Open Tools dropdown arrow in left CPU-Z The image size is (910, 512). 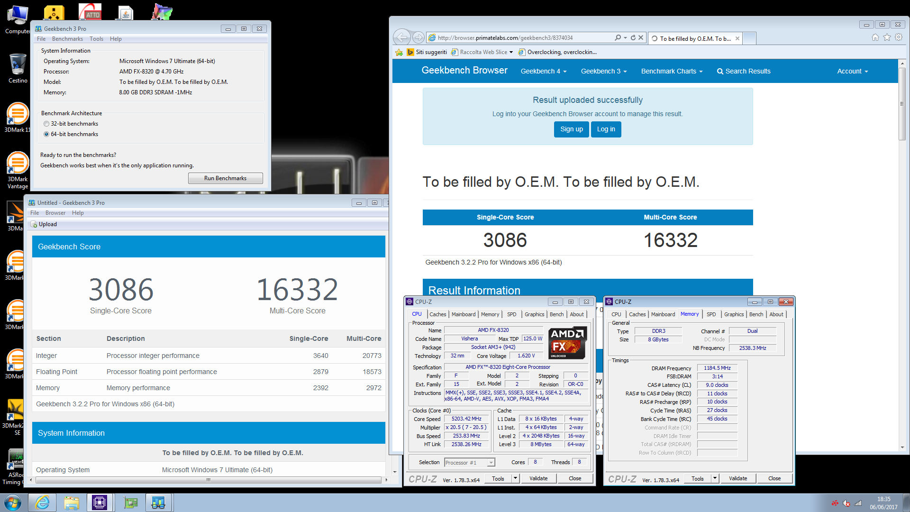[x=515, y=478]
